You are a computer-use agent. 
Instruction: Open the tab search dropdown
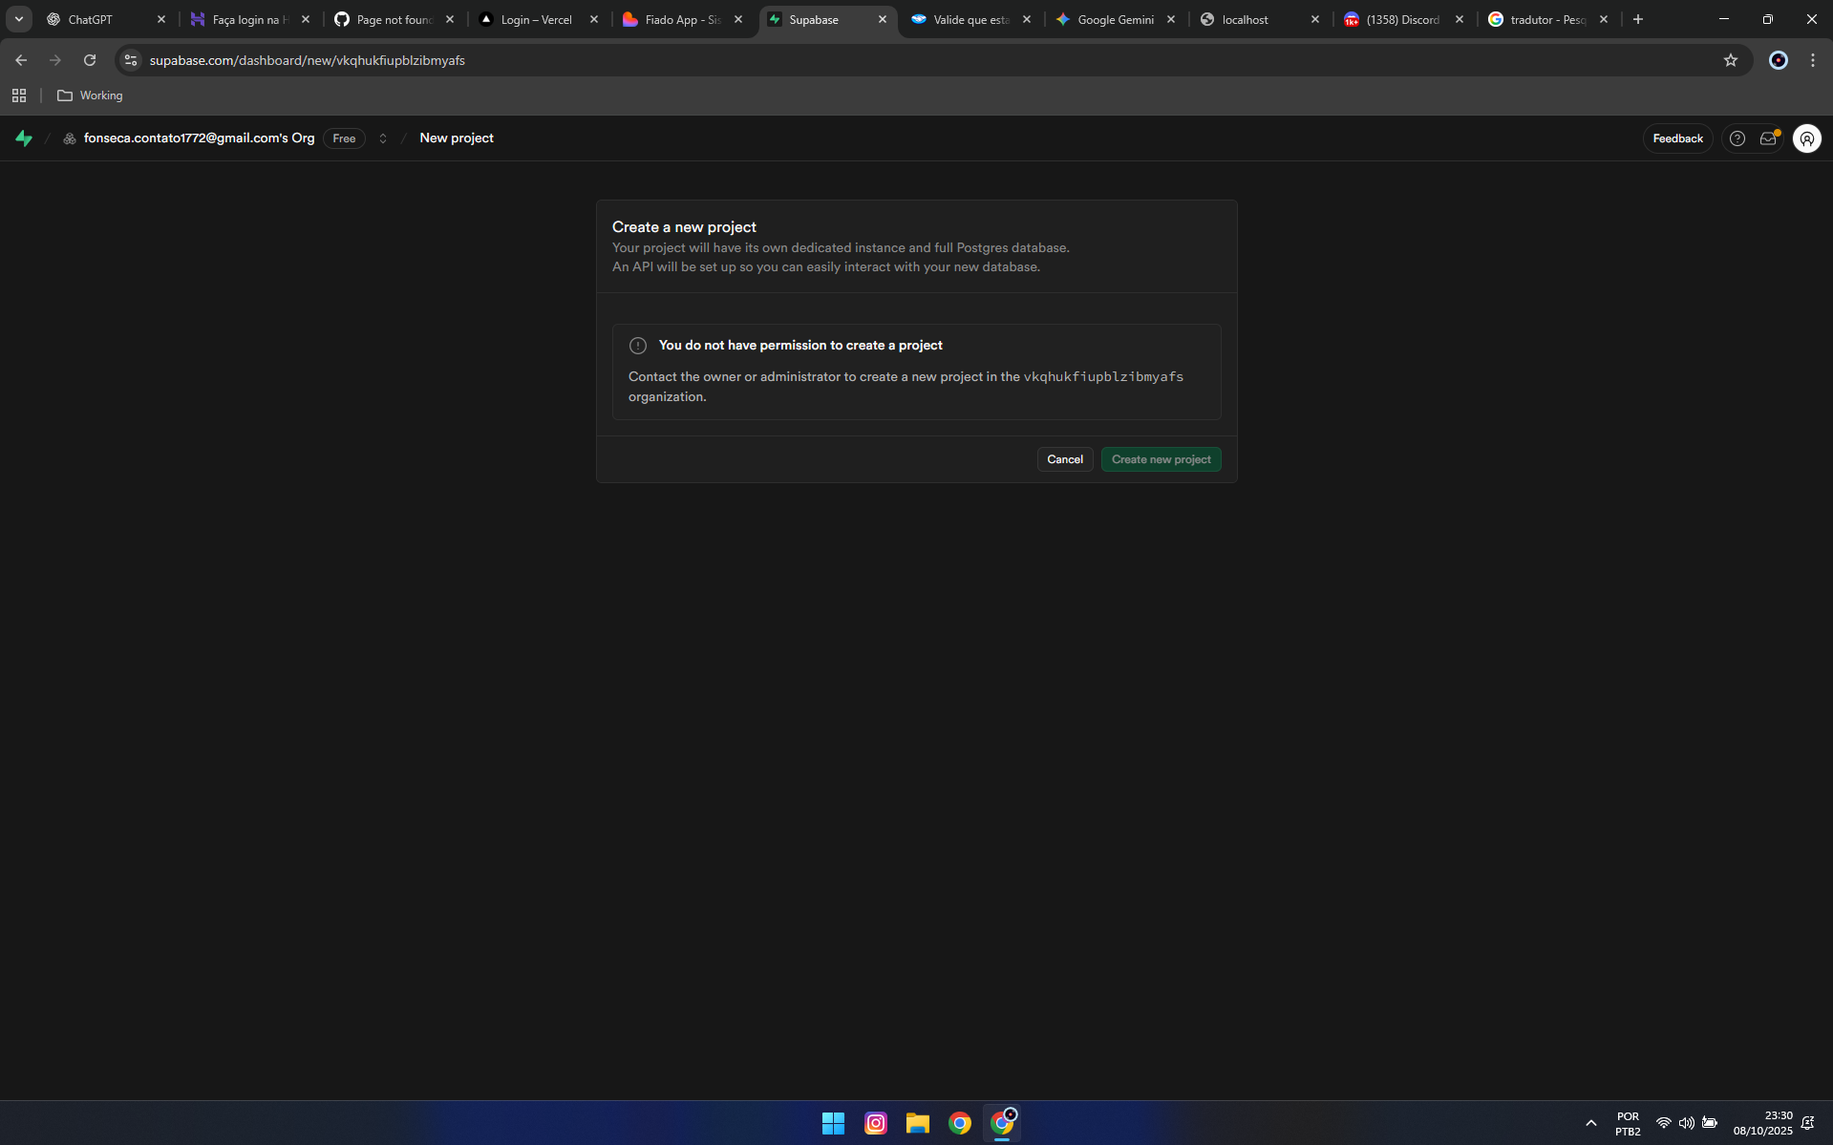[18, 19]
